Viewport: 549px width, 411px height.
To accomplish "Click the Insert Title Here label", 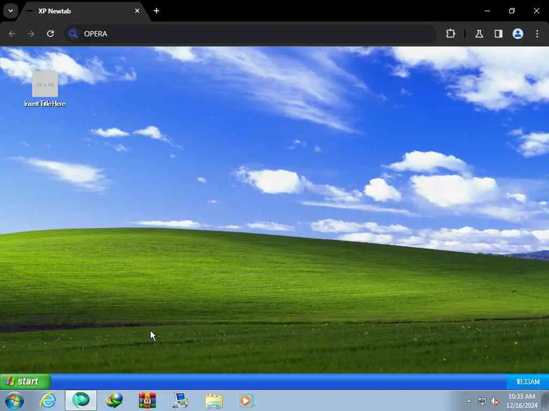I will pos(45,104).
